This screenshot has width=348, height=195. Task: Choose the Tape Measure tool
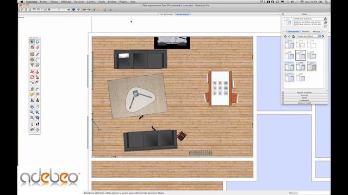[32, 89]
